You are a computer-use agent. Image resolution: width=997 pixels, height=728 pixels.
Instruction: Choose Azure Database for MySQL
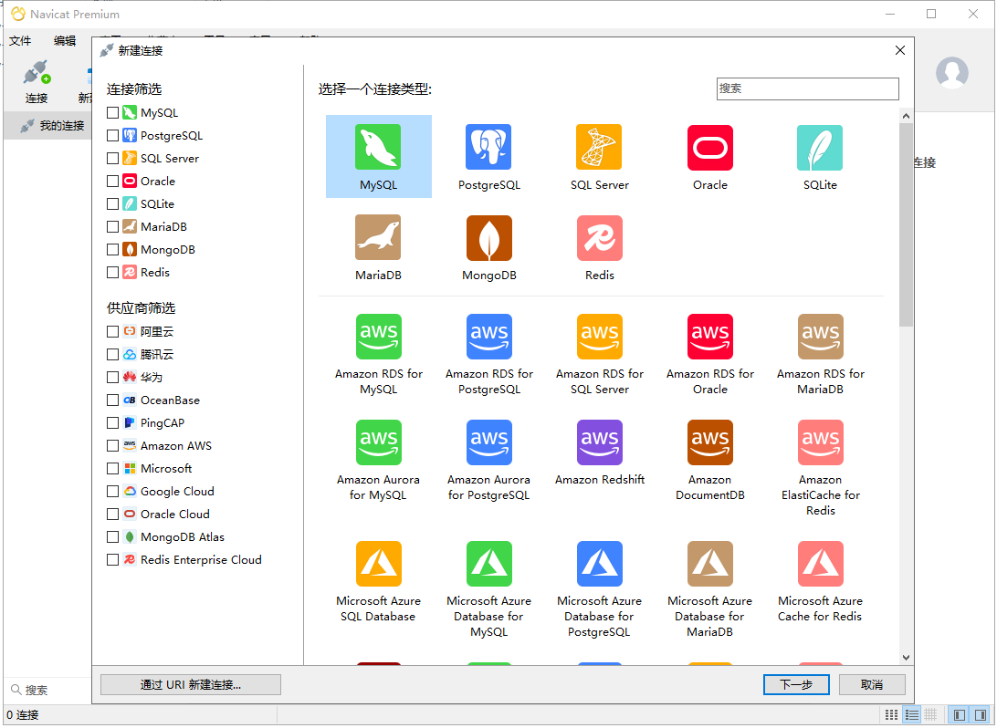coord(488,564)
